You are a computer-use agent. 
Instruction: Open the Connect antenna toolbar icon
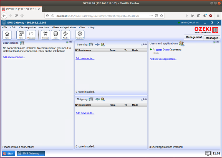(x=45, y=35)
